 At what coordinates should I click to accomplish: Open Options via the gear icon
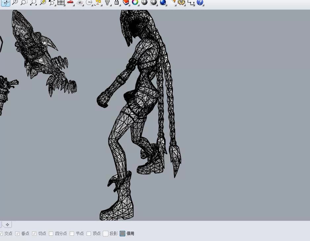(181, 2)
